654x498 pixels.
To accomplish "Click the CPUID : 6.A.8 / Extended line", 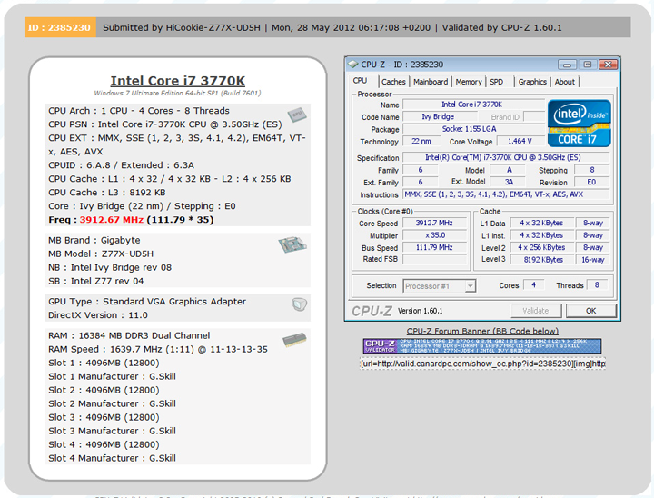I will pos(121,165).
